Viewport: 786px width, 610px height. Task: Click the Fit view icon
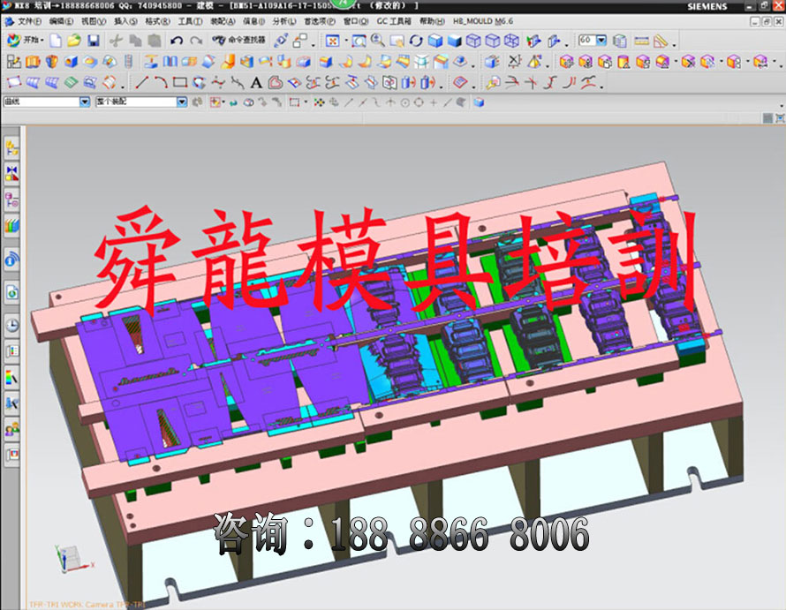click(332, 41)
